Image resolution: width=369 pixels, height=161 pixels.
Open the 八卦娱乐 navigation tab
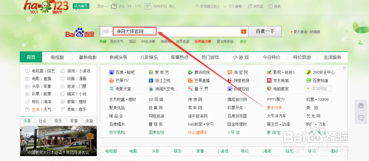[149, 57]
